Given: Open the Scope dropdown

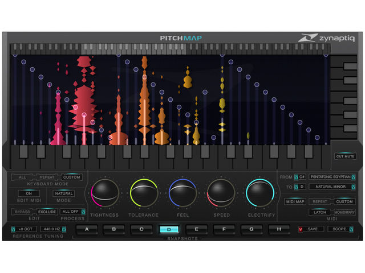Looking at the screenshot, I should click(340, 229).
